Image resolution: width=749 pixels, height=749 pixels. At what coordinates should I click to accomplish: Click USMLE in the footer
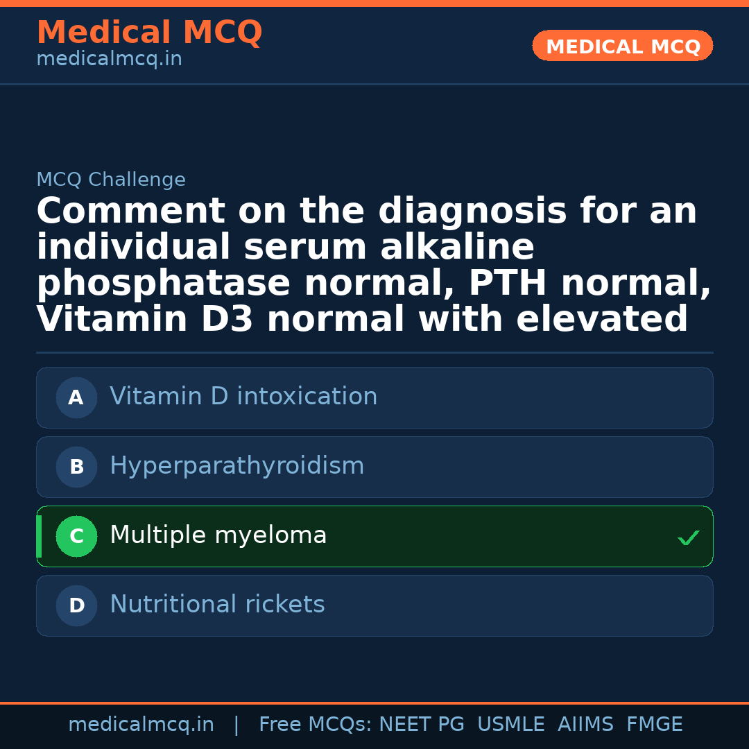click(510, 725)
